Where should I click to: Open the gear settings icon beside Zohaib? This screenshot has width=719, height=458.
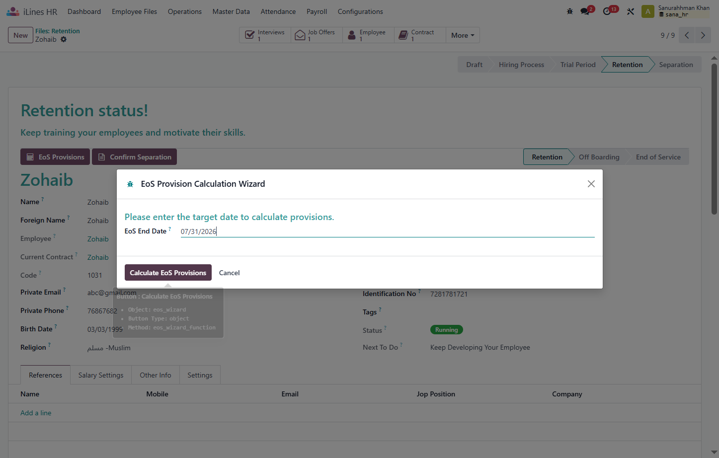[x=64, y=39]
